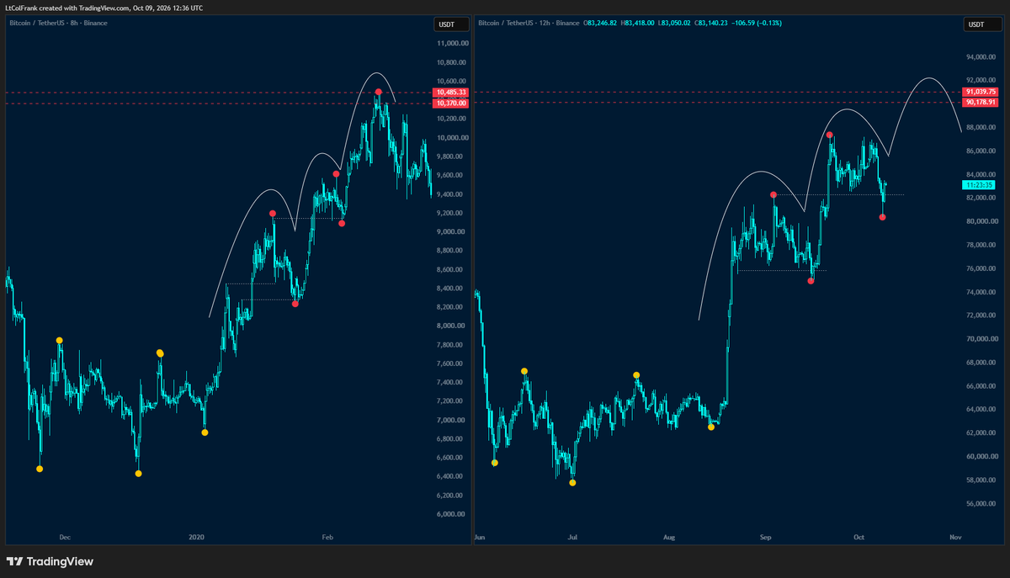Click the 56,000.00 price axis label
Viewport: 1010px width, 578px height.
click(x=981, y=504)
